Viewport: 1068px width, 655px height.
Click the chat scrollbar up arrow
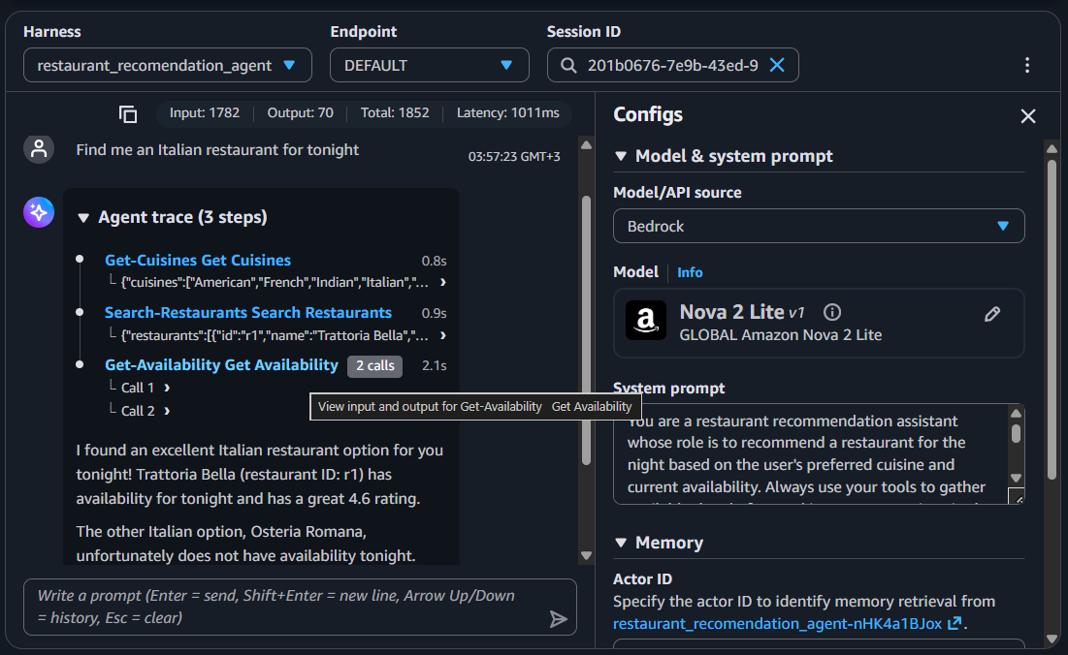586,145
